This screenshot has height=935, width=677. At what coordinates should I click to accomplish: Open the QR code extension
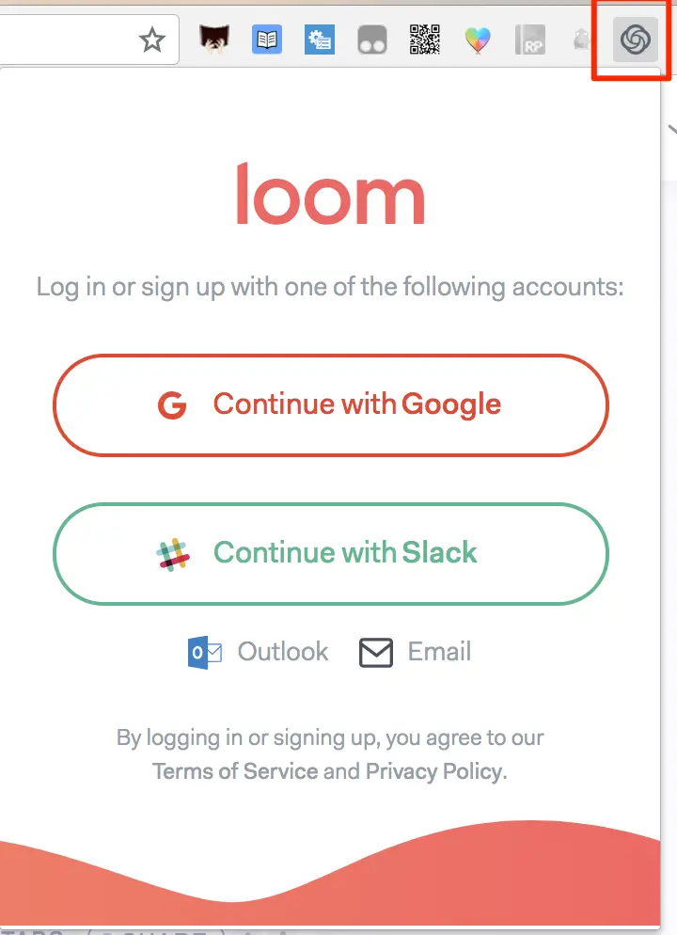click(425, 40)
